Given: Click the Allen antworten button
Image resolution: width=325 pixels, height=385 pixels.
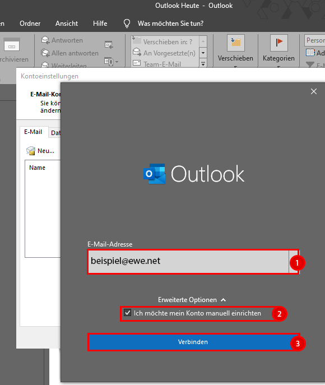Looking at the screenshot, I should pyautogui.click(x=70, y=53).
